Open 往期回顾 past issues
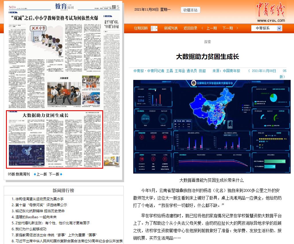Screen dimensions: 294x244 141,28
